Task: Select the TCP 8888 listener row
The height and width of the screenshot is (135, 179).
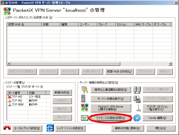Action: pos(29,104)
